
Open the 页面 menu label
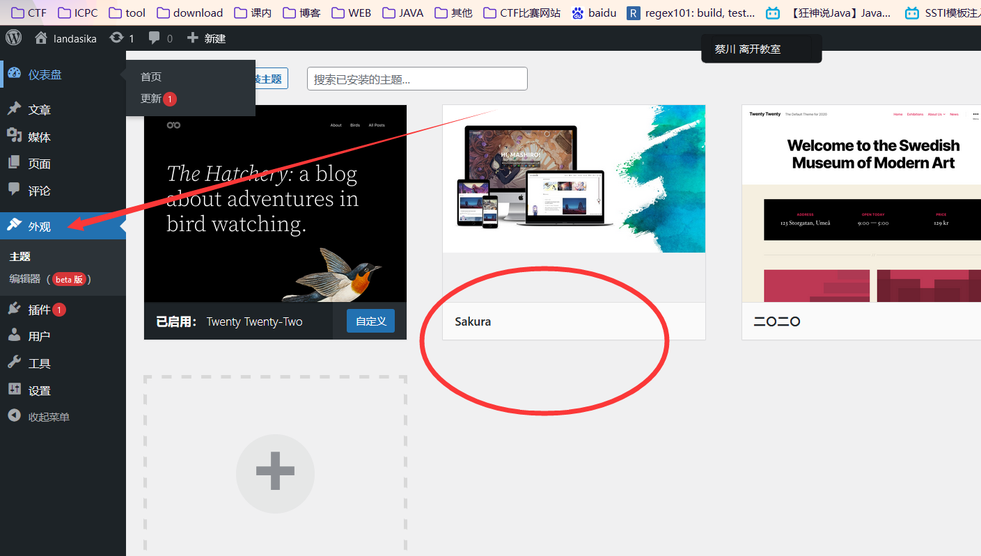pyautogui.click(x=40, y=164)
